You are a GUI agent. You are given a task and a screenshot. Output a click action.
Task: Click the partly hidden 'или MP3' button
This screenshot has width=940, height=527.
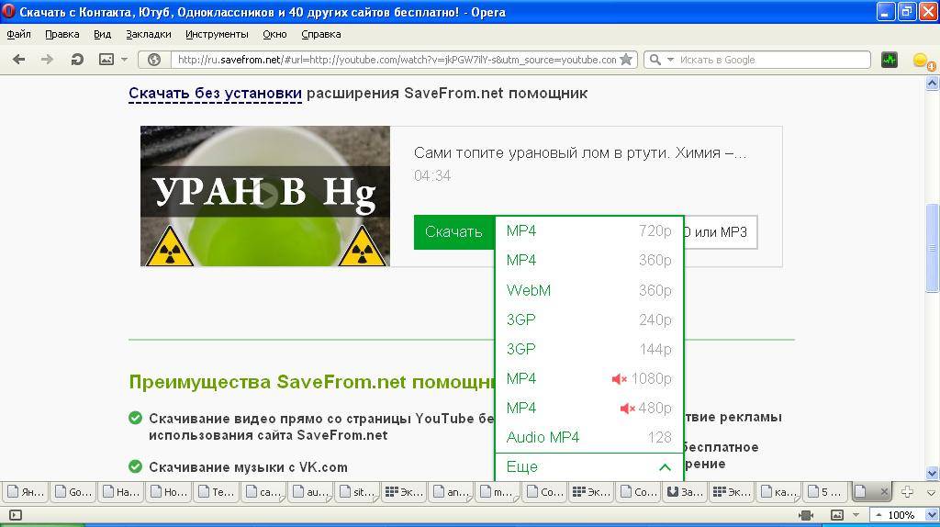coord(720,232)
